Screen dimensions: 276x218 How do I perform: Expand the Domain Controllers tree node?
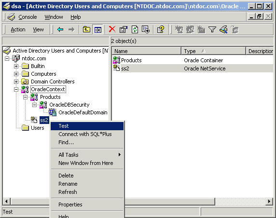click(x=16, y=82)
